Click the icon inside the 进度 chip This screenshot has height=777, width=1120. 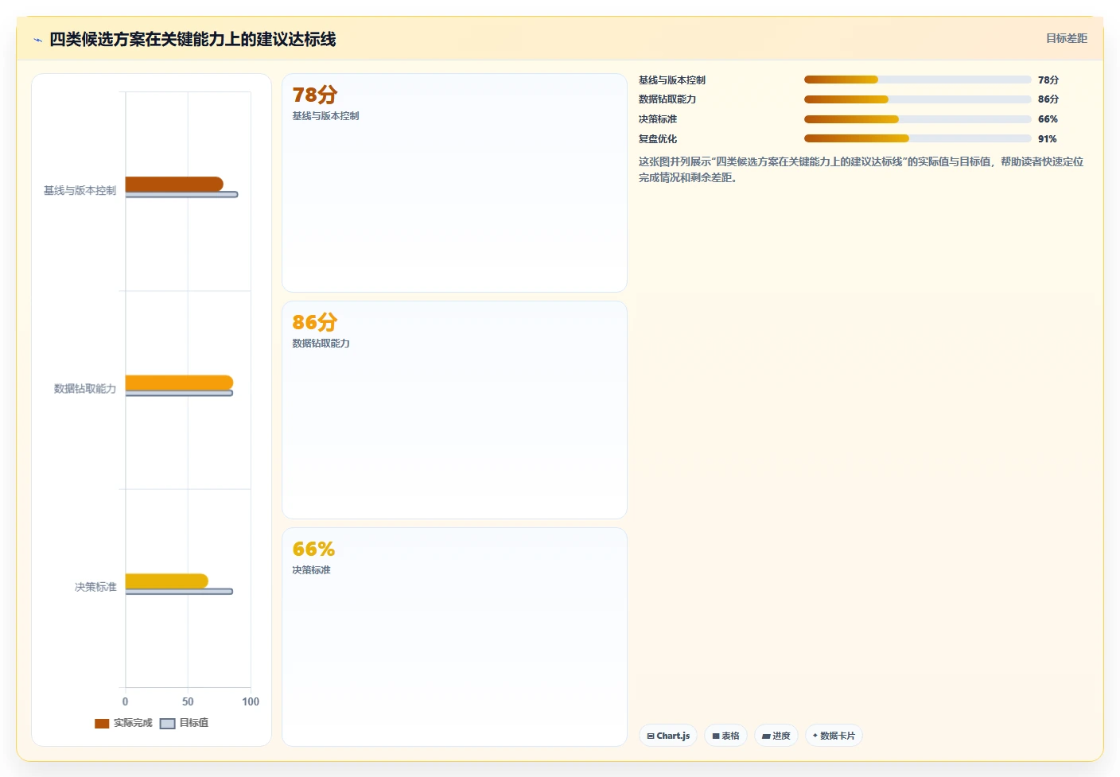pyautogui.click(x=766, y=736)
